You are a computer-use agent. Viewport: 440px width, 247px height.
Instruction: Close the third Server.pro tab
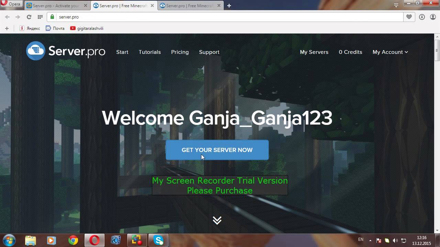(x=219, y=5)
